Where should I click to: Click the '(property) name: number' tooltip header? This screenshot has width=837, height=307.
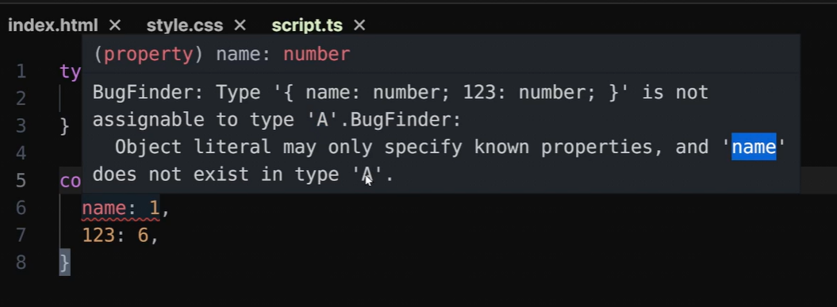pos(221,54)
